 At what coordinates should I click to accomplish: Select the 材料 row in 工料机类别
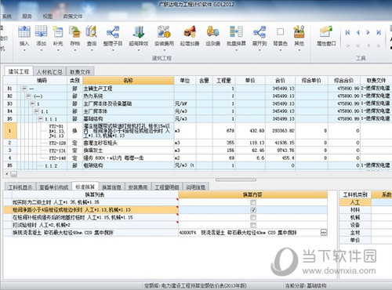pos(355,210)
